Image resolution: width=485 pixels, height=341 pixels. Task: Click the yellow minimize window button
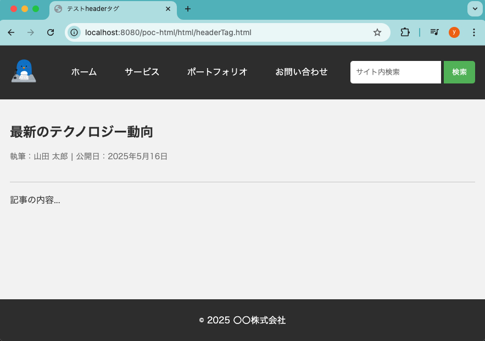click(25, 9)
